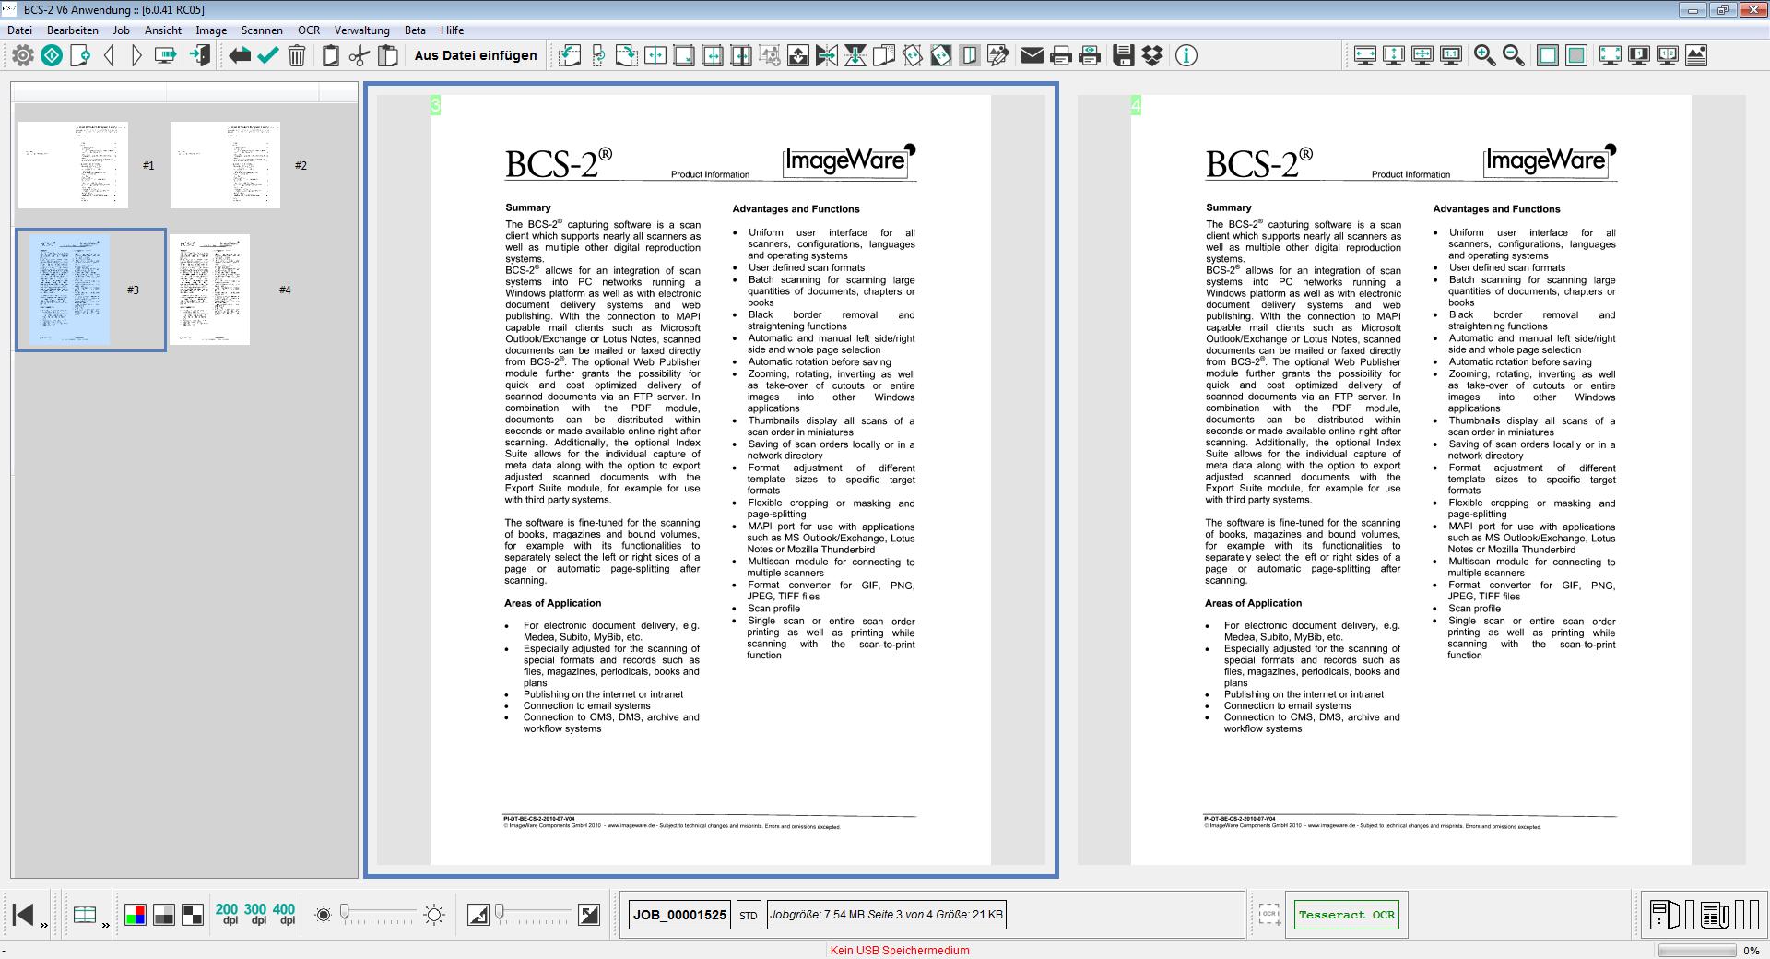Show 1:1 actual size view
This screenshot has height=959, width=1770.
1451,55
